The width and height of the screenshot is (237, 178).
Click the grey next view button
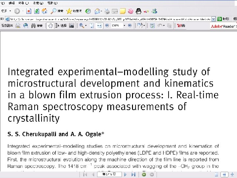(x=152, y=174)
